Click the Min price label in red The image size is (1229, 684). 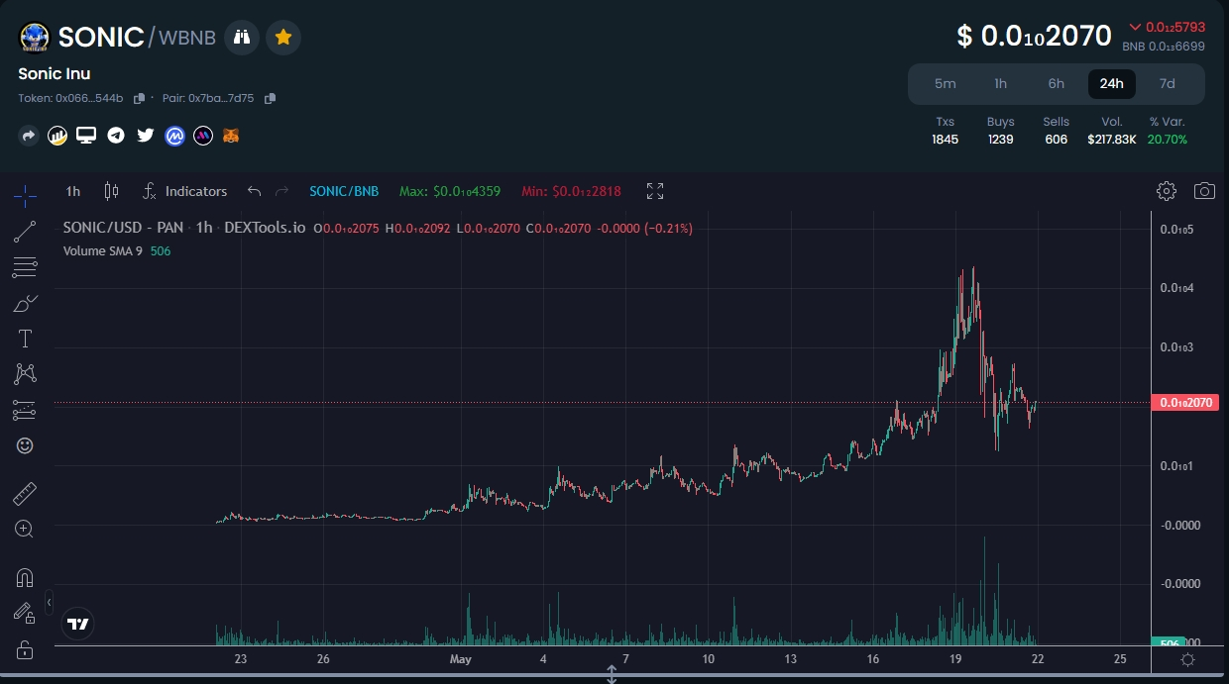tap(572, 191)
